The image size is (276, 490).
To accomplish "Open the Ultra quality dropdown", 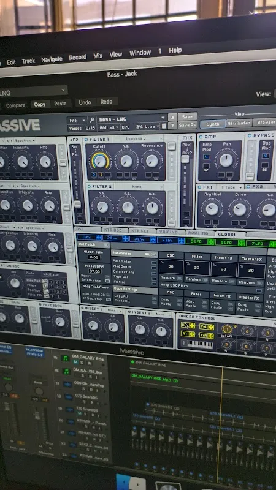I will [151, 127].
